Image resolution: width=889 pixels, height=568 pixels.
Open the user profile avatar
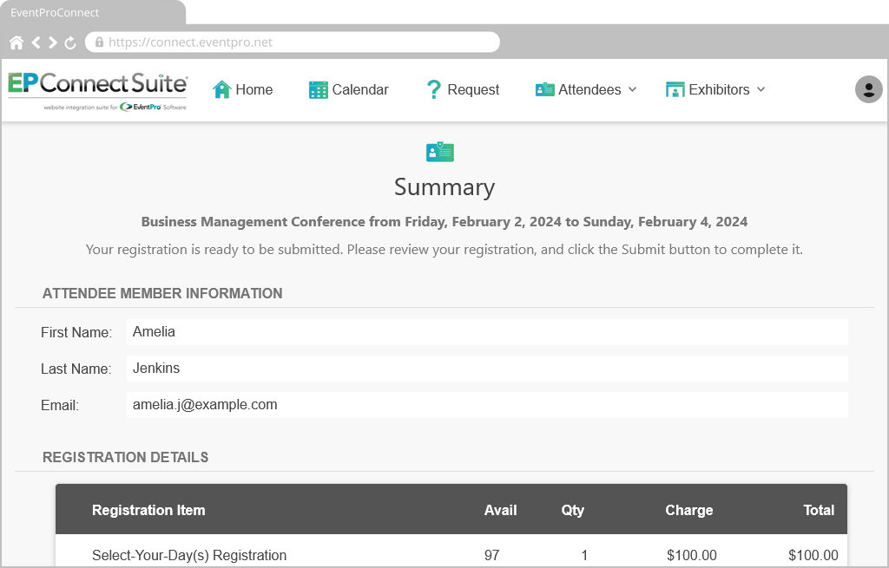868,89
